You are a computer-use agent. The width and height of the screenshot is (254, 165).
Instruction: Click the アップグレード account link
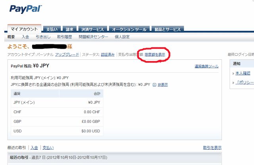67,54
